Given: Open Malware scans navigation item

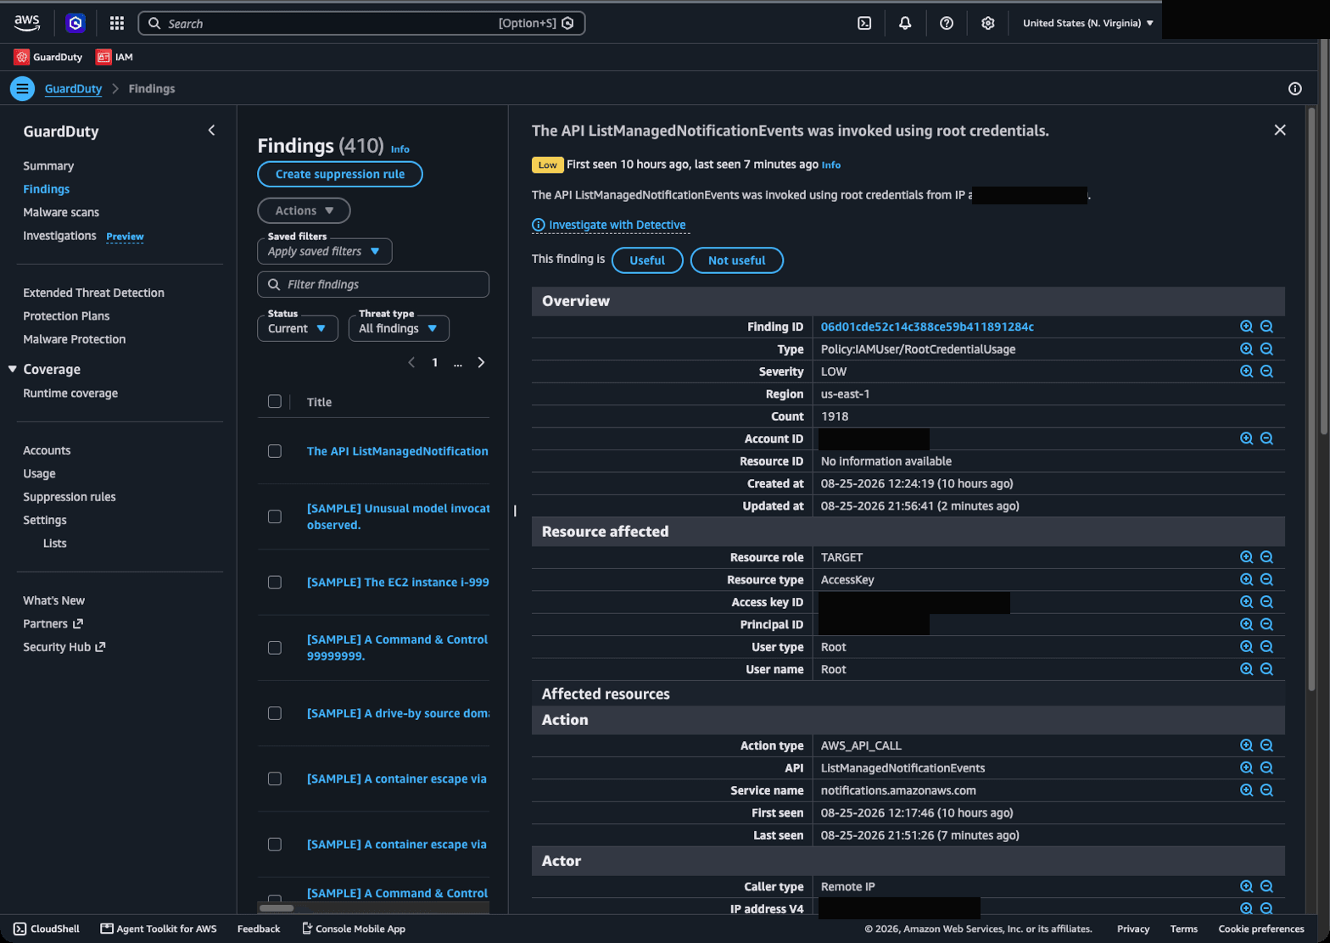Looking at the screenshot, I should point(61,212).
